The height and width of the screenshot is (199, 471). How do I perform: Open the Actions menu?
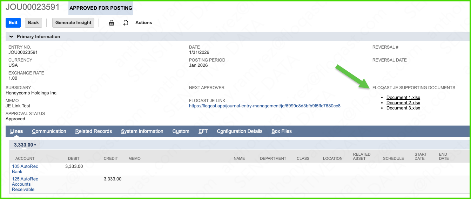(x=143, y=23)
